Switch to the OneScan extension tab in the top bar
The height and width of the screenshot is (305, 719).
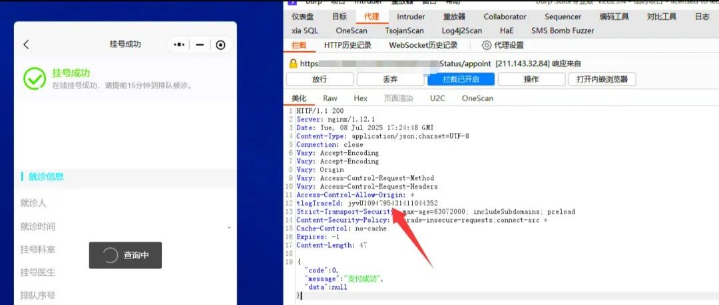(352, 31)
